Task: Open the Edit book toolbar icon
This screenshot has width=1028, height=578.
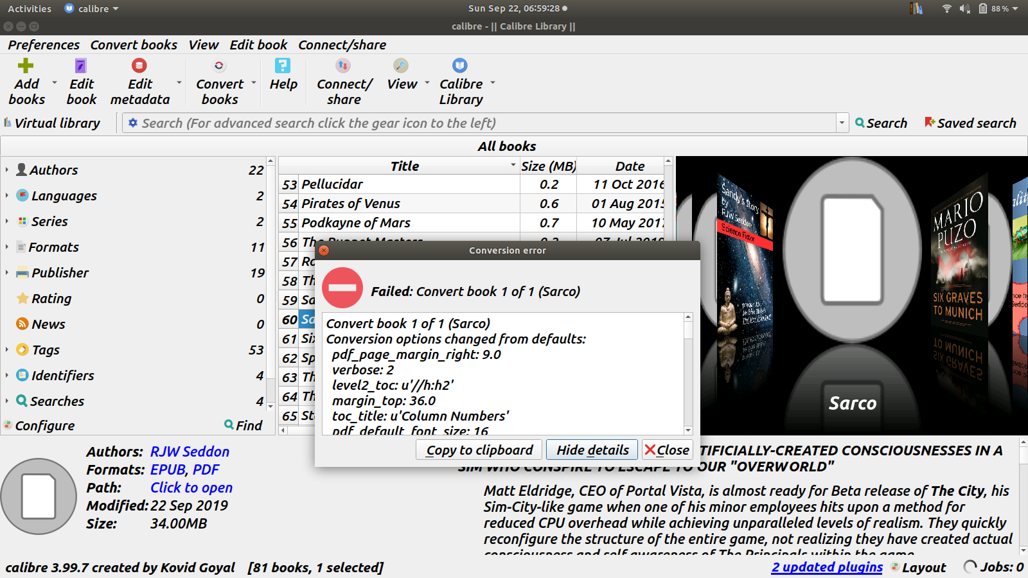Action: [80, 66]
